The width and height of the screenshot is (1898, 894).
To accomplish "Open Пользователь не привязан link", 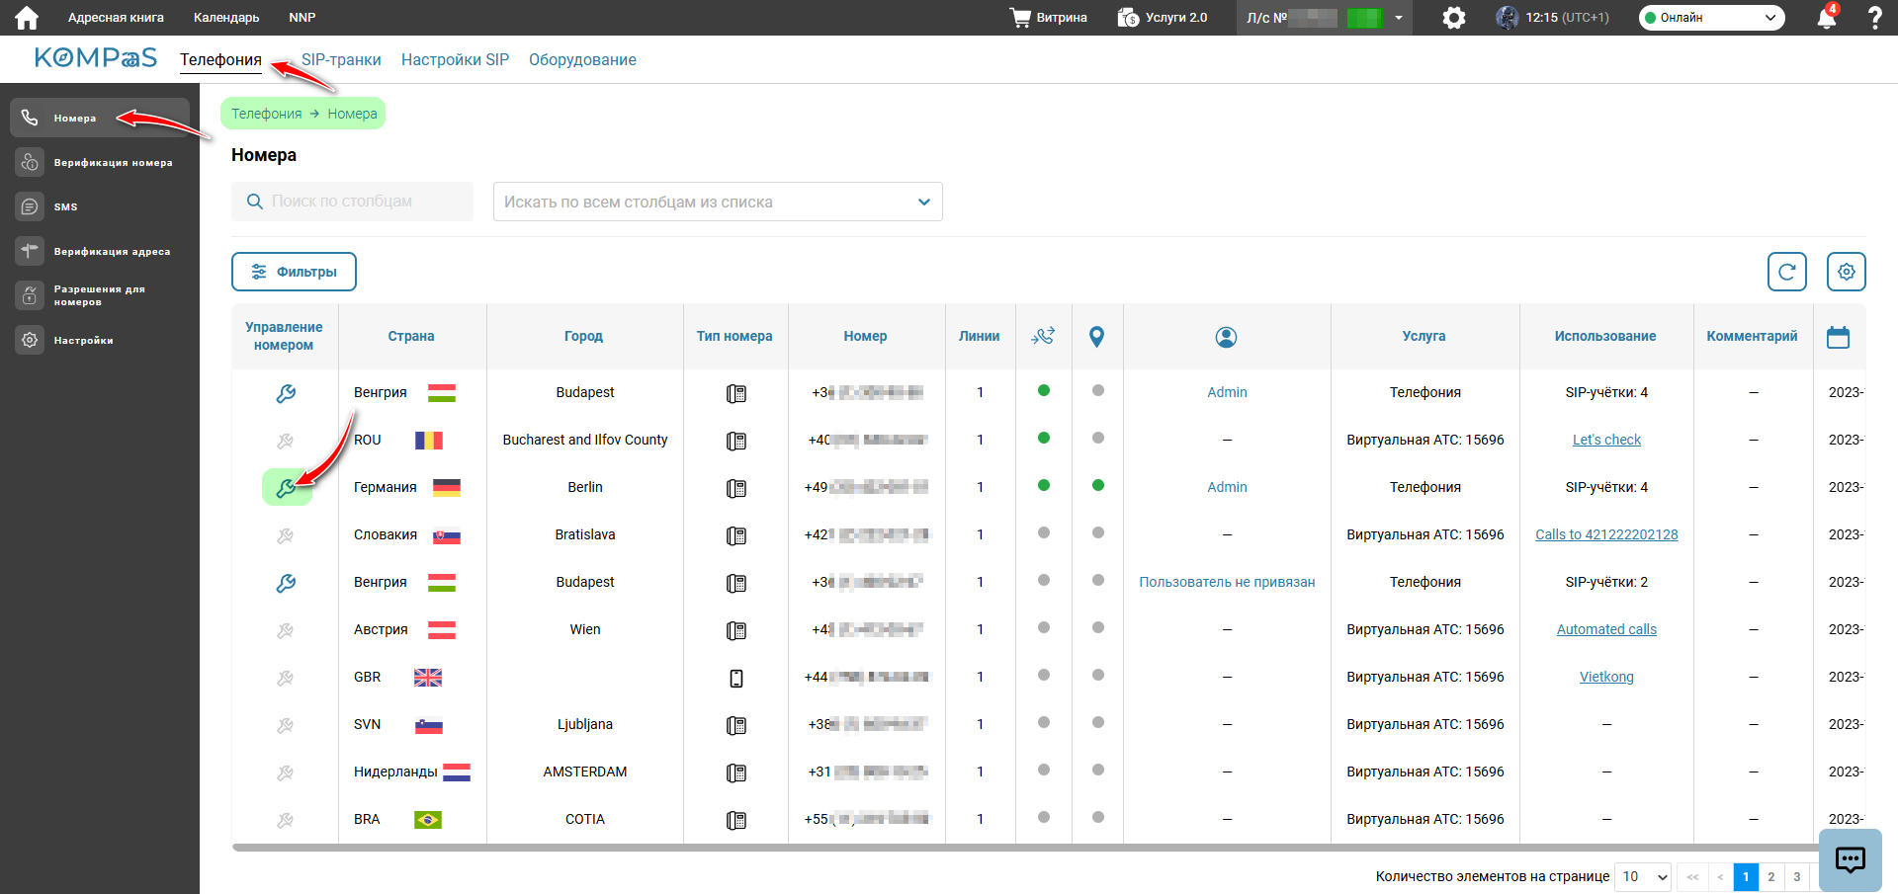I will click(x=1227, y=582).
